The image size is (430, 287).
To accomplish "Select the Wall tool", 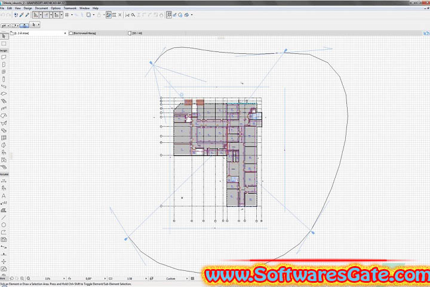I will 4,57.
